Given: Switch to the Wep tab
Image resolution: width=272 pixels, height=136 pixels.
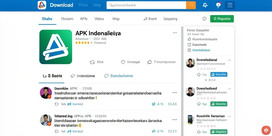Looking at the screenshot, I should (x=116, y=19).
